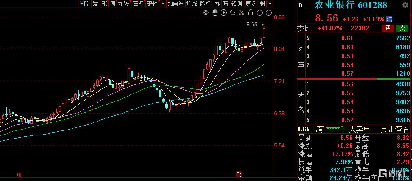Zoom out with the minus icon
412x181 pixels.
point(269,13)
